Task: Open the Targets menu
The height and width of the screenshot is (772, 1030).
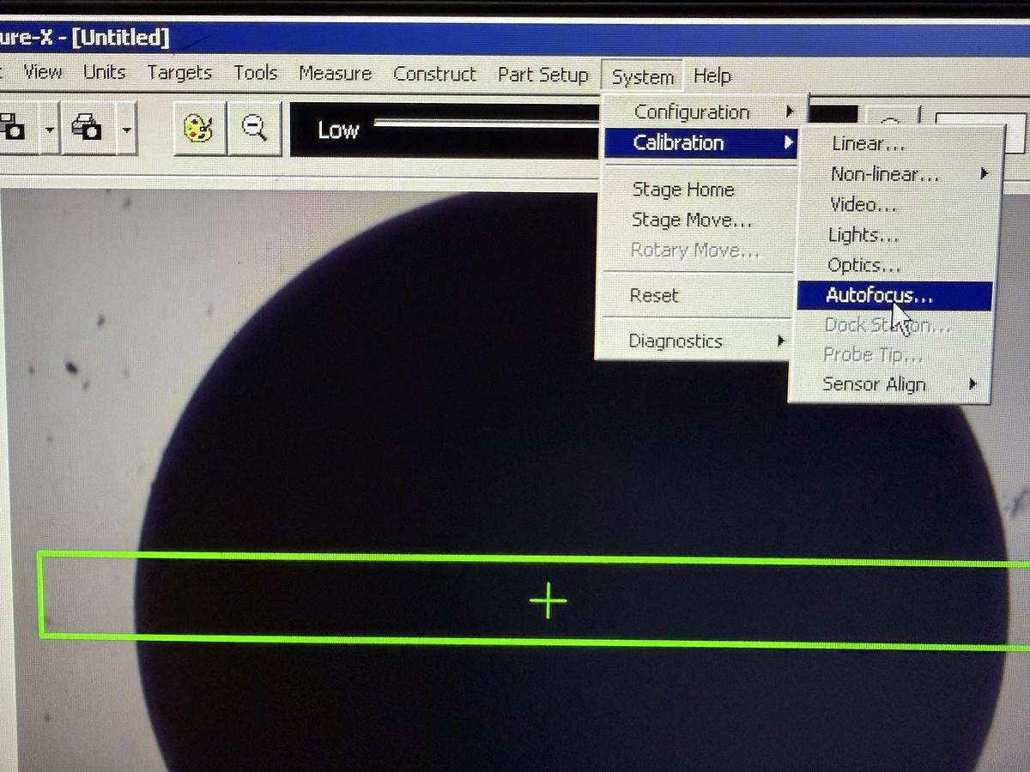Action: pos(179,73)
